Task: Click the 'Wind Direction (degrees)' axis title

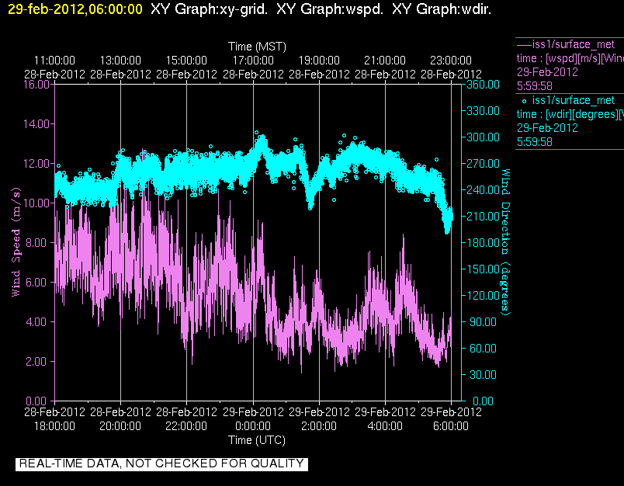Action: (x=505, y=242)
